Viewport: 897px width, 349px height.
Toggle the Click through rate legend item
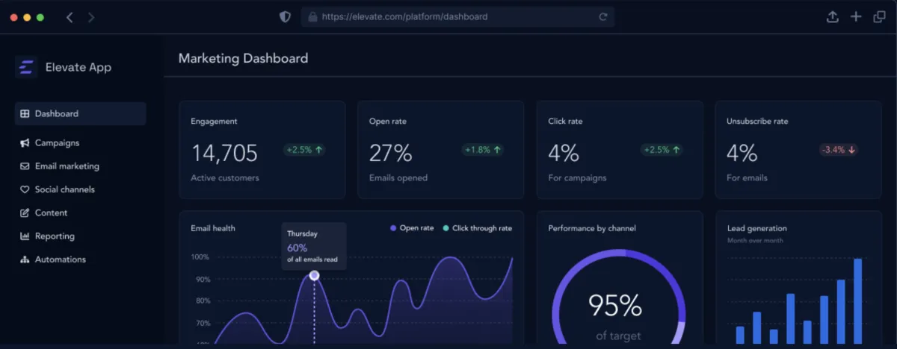477,228
